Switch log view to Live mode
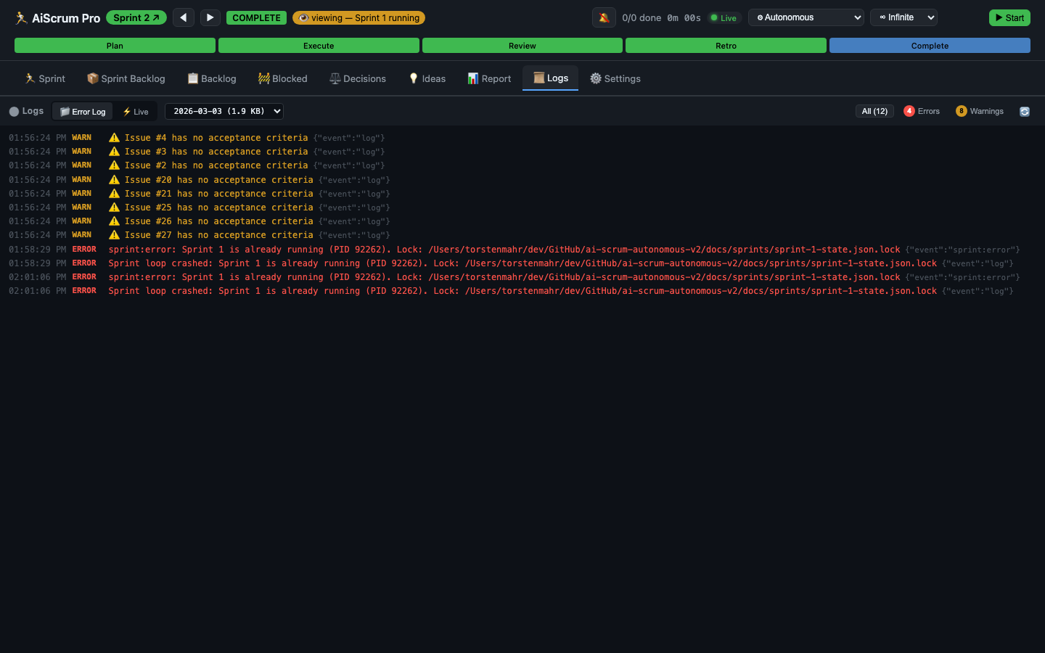The height and width of the screenshot is (653, 1045). point(136,112)
